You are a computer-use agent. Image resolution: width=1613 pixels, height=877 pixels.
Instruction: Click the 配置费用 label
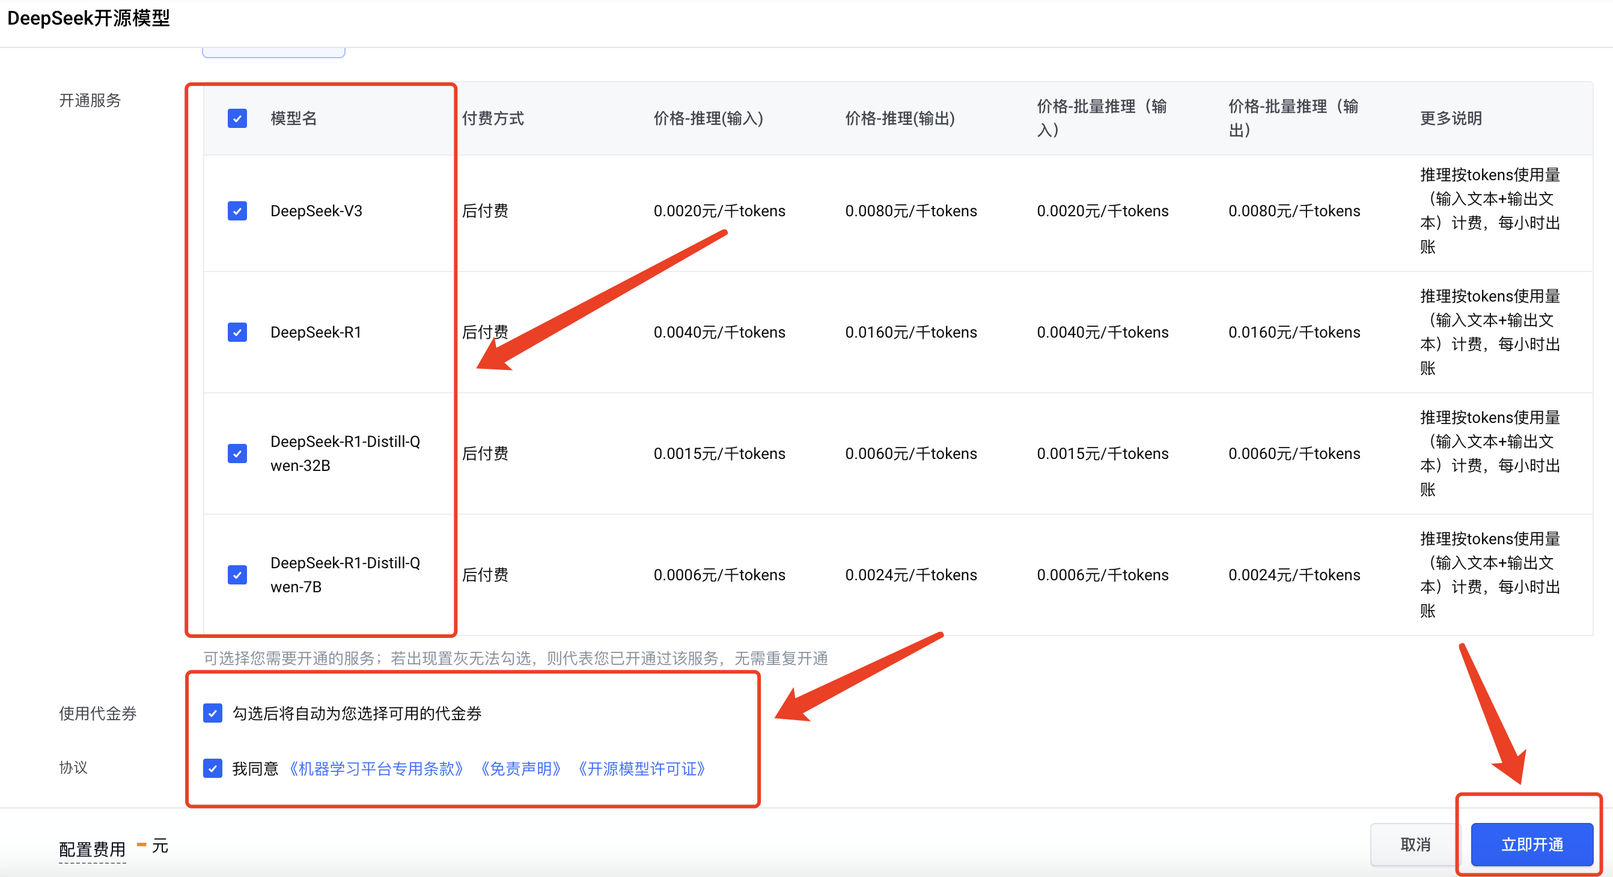(x=93, y=849)
